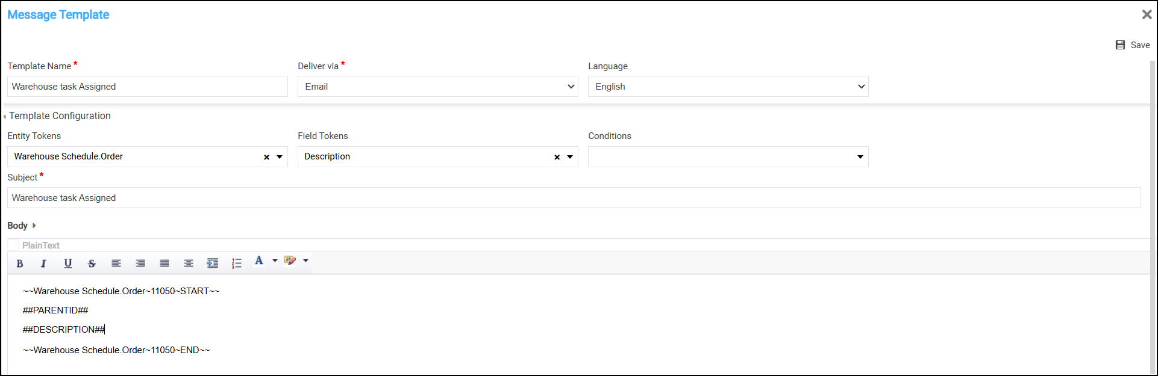Justify the body text
The image size is (1158, 376).
click(164, 264)
